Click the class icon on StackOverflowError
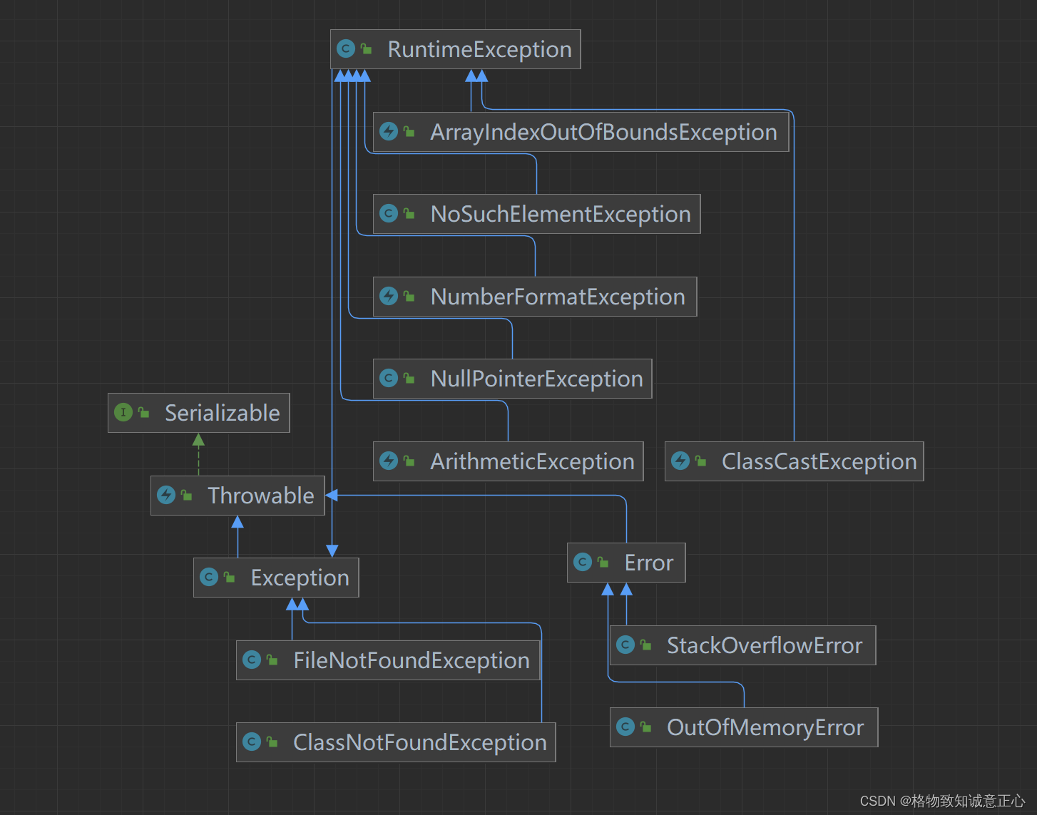Screen dimensions: 1037x815 (627, 645)
